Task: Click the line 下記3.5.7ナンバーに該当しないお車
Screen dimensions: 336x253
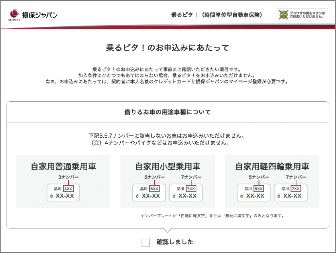Action: (167, 136)
